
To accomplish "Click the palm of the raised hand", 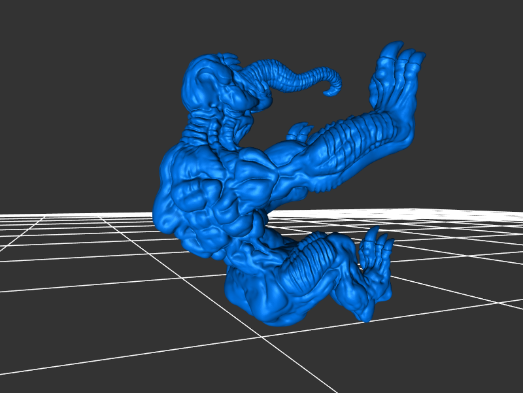I will click(391, 98).
